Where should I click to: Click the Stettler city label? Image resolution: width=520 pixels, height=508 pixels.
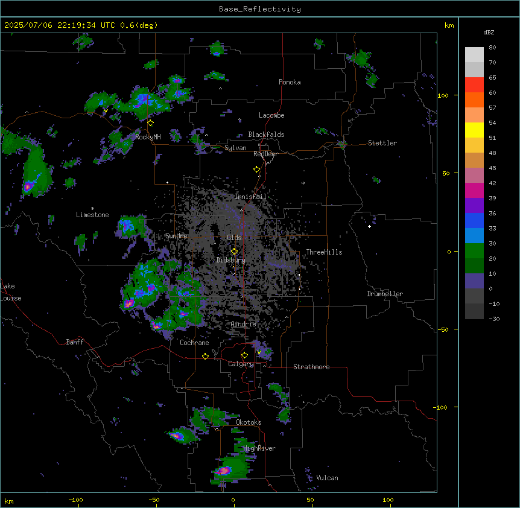click(382, 143)
